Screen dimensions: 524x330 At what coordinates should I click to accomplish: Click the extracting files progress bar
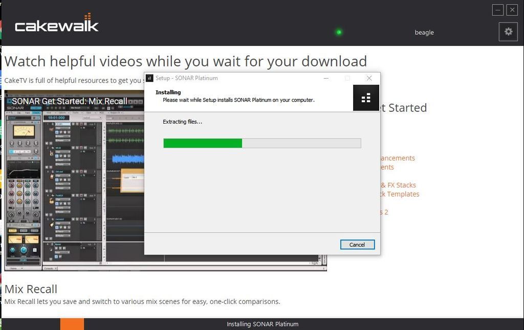click(262, 143)
